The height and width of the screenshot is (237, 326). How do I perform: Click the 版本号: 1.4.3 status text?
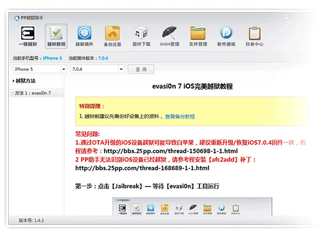tap(31, 220)
